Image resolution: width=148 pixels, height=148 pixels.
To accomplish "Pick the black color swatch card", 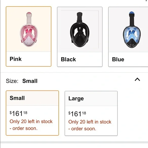I will (x=80, y=37).
